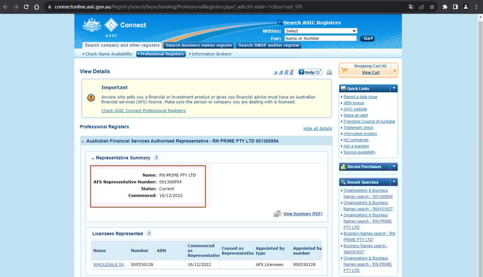The height and width of the screenshot is (277, 483).
Task: Click the PDF icon beside View Summary
Action: click(x=278, y=214)
